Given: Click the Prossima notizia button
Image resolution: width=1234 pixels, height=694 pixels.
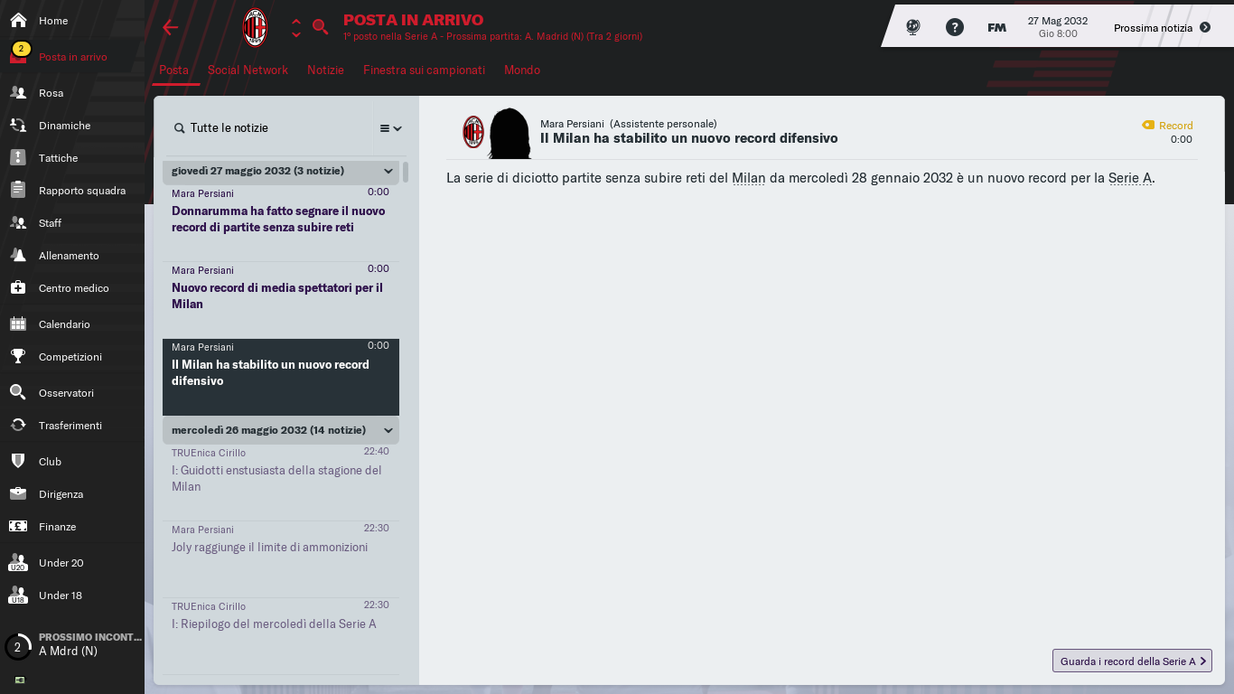Looking at the screenshot, I should 1162,28.
